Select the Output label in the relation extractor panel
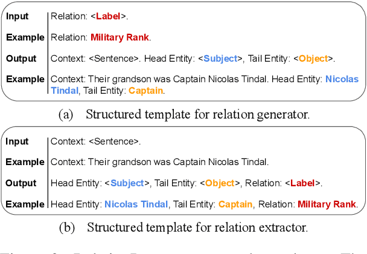Image resolution: width=367 pixels, height=254 pixels. click(21, 183)
